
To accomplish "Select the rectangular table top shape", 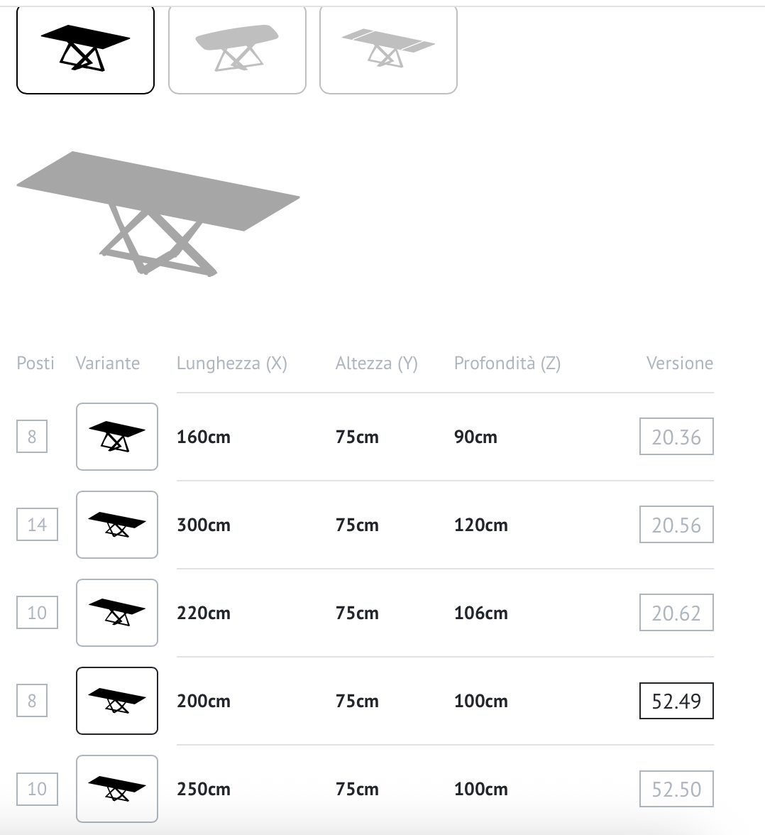I will click(x=85, y=50).
